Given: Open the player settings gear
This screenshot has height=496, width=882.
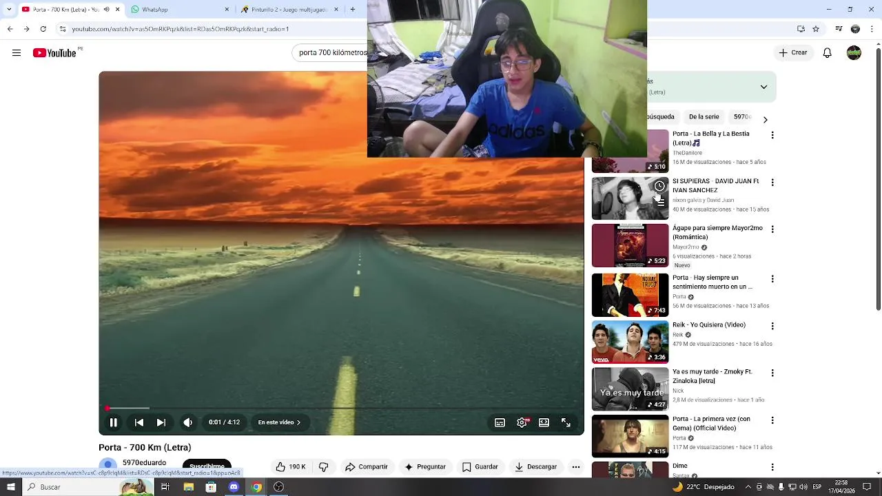Looking at the screenshot, I should pos(522,422).
